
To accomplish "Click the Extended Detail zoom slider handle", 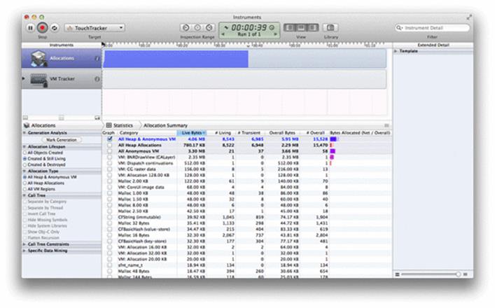I will (458, 274).
